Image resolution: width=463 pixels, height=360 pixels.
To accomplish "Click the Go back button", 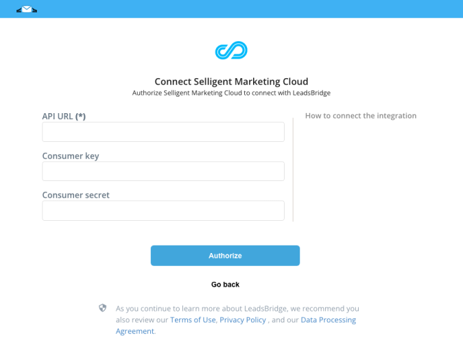I will pos(225,285).
